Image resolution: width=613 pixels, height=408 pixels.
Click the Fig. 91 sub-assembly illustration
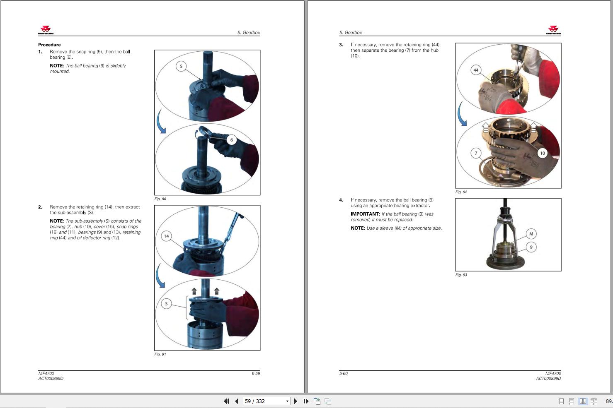click(x=207, y=278)
